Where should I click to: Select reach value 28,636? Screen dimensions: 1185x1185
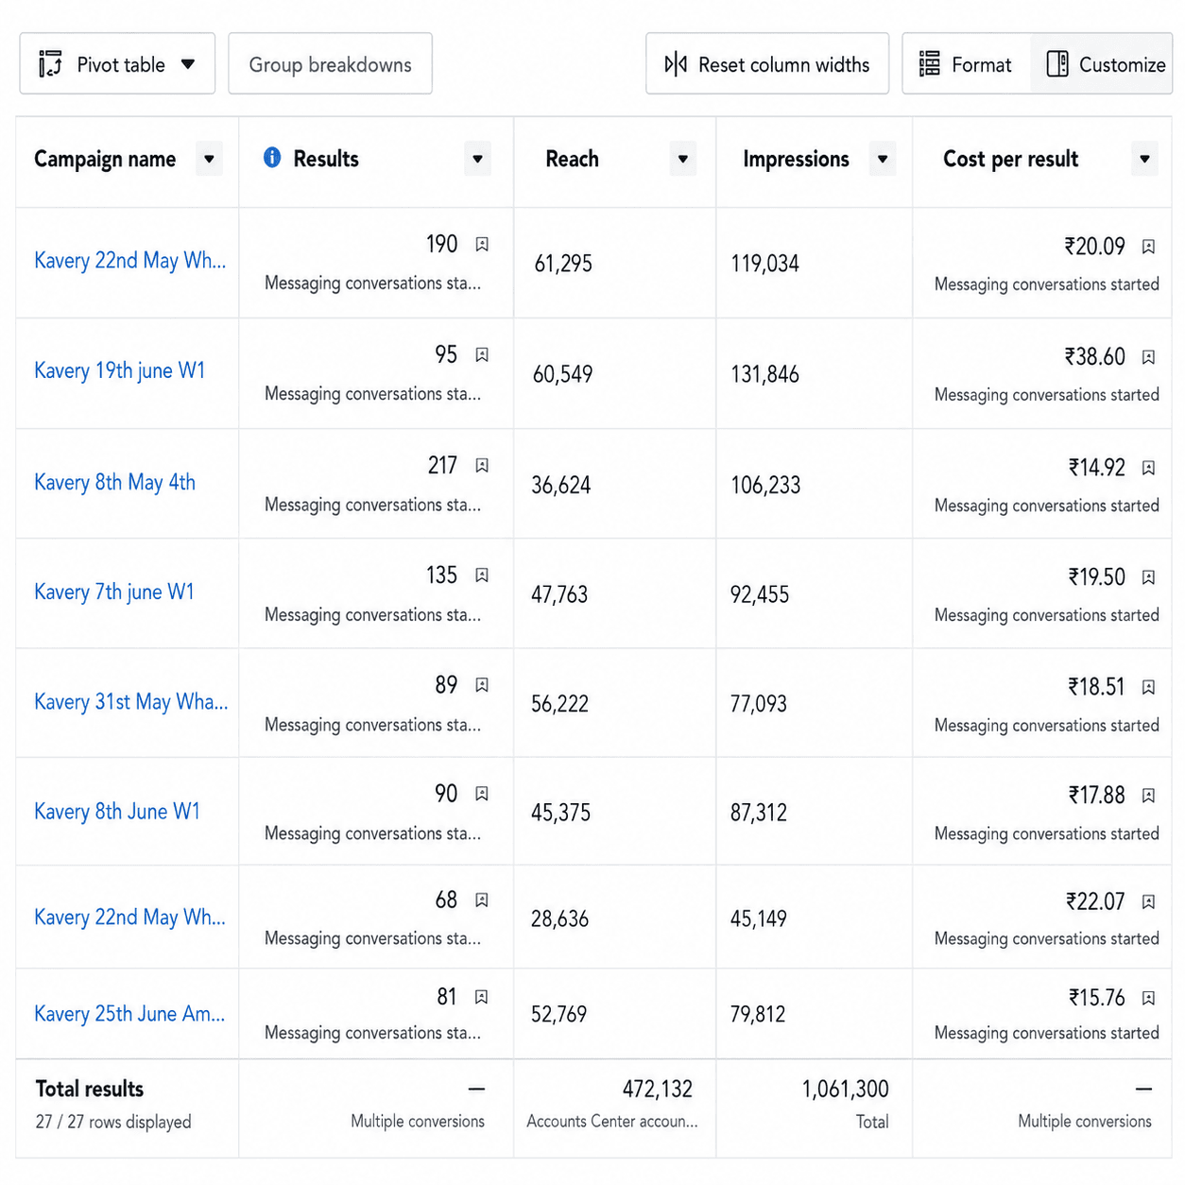tap(559, 919)
